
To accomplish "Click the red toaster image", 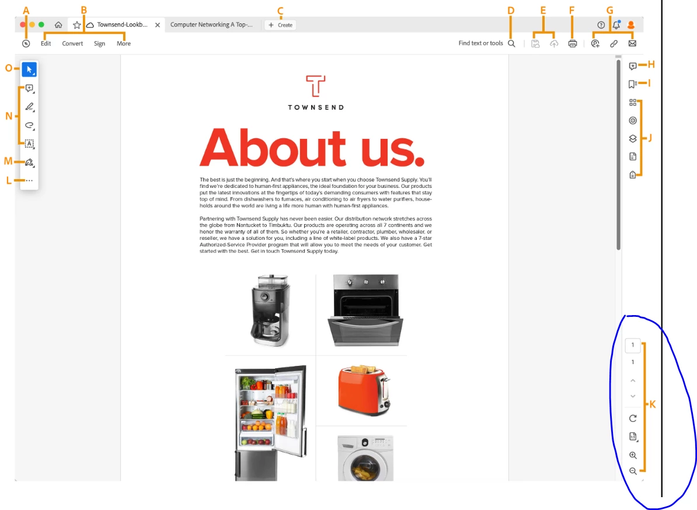I will pos(364,390).
